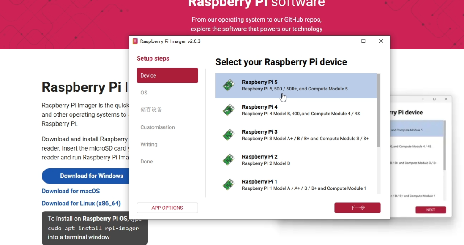Close the Raspberry Pi Imager window

tap(381, 41)
